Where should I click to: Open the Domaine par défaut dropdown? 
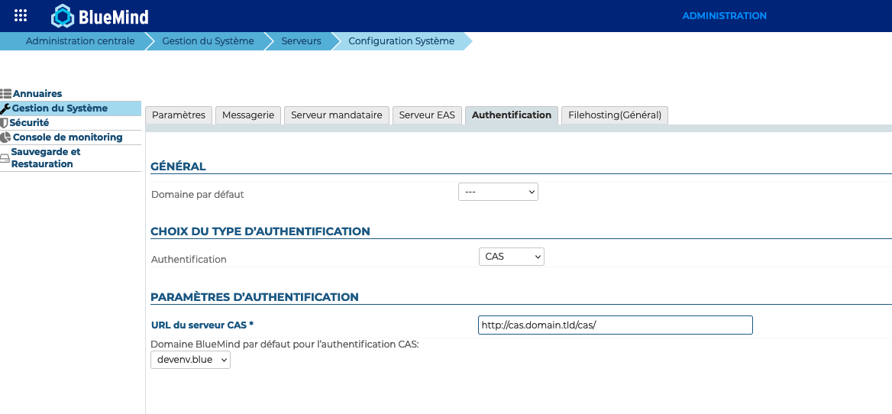498,192
